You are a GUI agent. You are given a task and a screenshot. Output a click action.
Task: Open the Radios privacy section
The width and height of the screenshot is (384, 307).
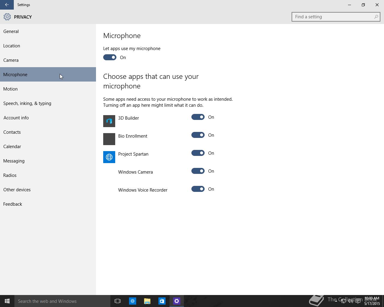[48, 175]
